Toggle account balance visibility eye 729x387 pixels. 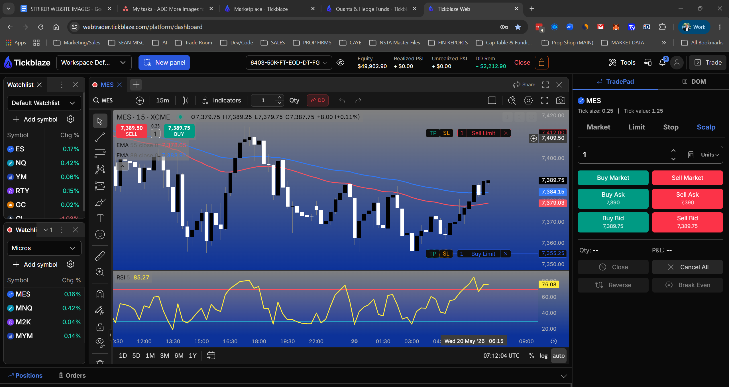tap(340, 63)
